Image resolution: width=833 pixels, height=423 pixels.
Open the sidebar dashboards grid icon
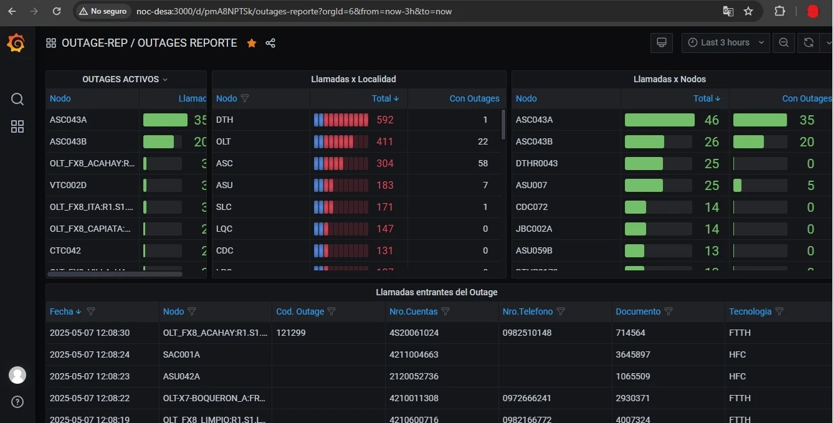pyautogui.click(x=17, y=126)
